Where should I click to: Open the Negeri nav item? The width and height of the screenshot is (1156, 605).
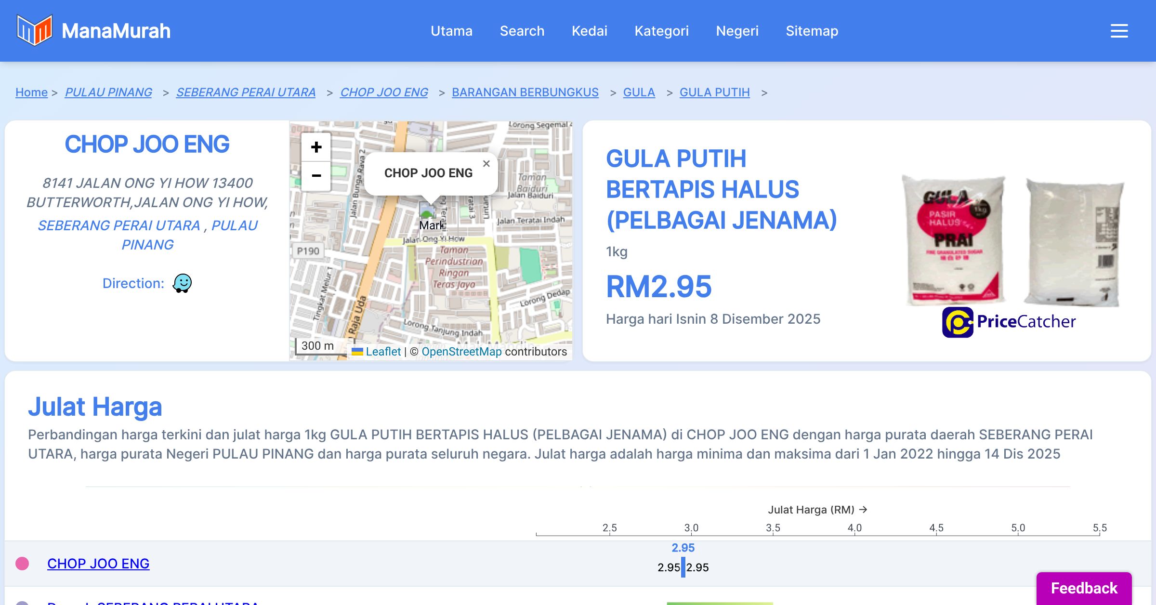pos(737,31)
